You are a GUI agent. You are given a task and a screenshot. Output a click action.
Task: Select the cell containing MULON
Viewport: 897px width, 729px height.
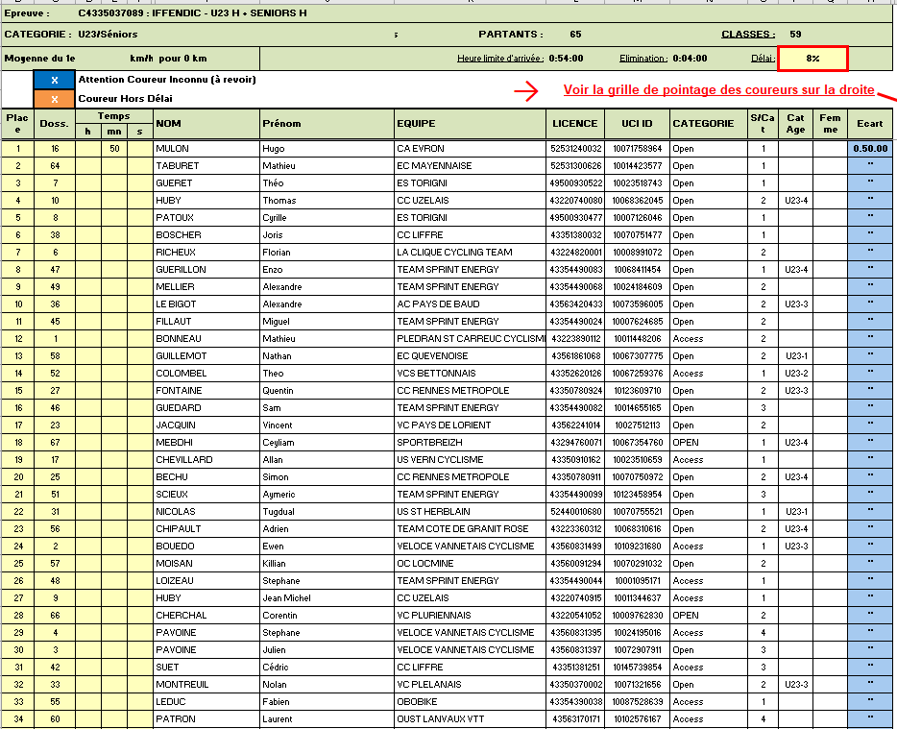[x=206, y=149]
